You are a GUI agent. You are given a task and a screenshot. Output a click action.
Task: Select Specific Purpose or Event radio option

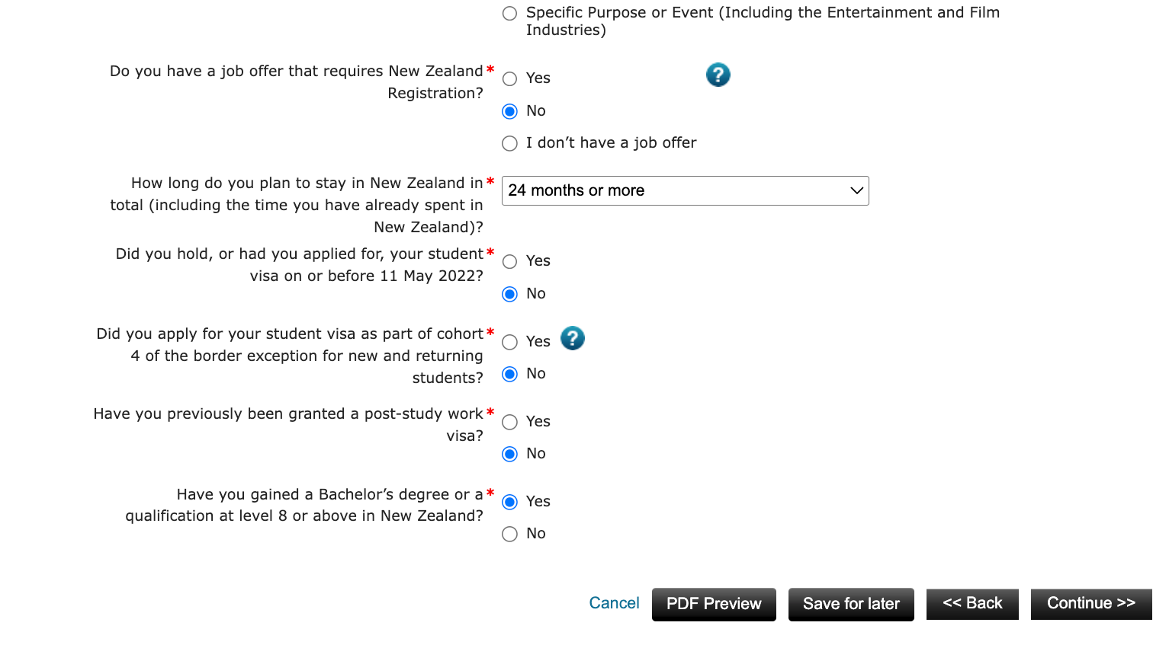pos(510,14)
